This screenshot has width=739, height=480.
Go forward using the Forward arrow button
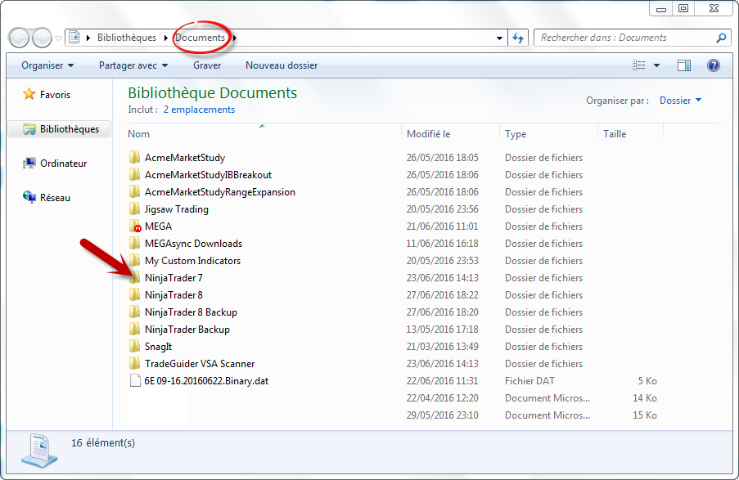(42, 38)
